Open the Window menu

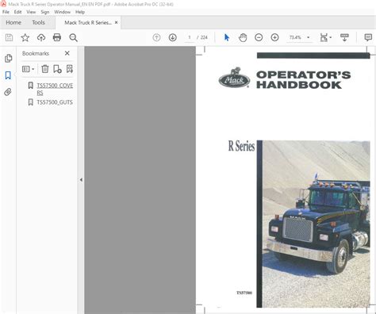[x=62, y=12]
